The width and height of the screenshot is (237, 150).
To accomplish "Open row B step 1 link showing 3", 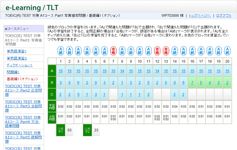I will (x=60, y=83).
